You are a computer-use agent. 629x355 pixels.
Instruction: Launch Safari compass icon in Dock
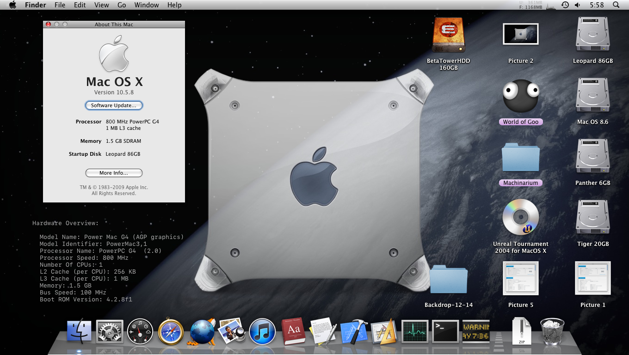tap(171, 331)
